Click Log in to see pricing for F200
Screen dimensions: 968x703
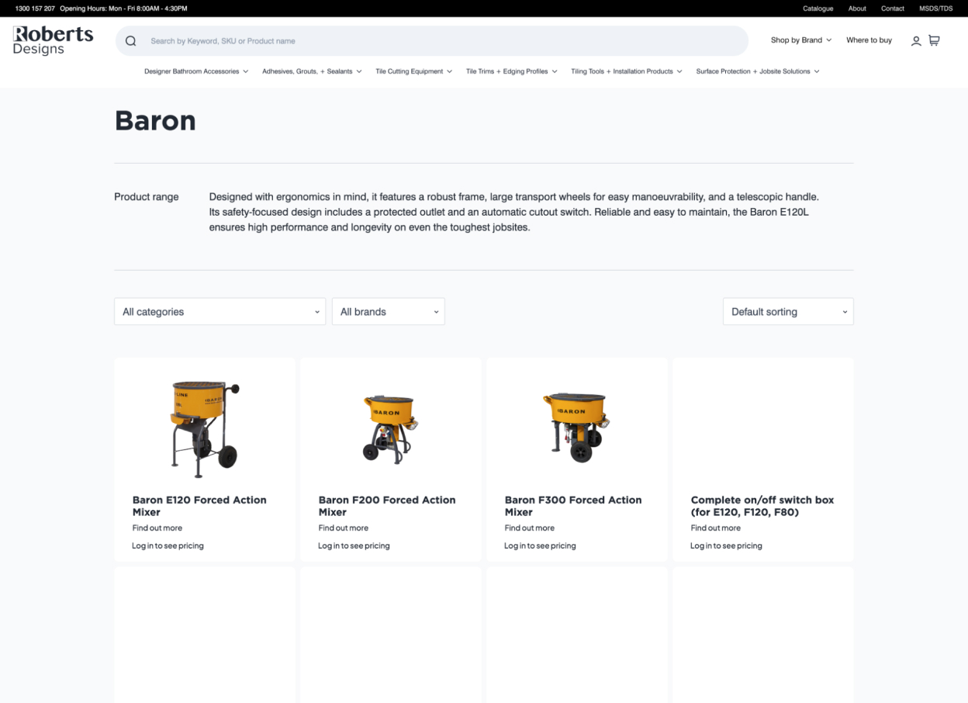[x=354, y=545]
